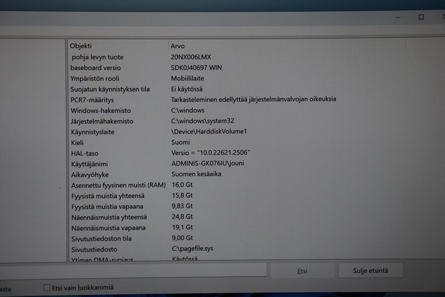Toggle the Etsi vain luokkanimiä checkbox

tap(47, 288)
